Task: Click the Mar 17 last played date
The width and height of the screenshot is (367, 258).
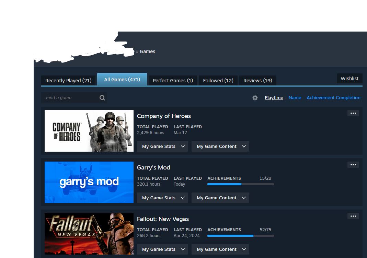Action: 180,133
